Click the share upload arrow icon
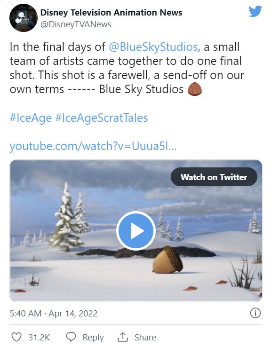Screen dimensions: 271x347 tap(123, 337)
